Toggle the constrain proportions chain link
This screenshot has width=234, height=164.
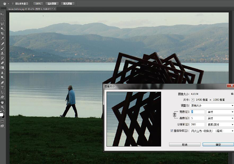point(175,115)
